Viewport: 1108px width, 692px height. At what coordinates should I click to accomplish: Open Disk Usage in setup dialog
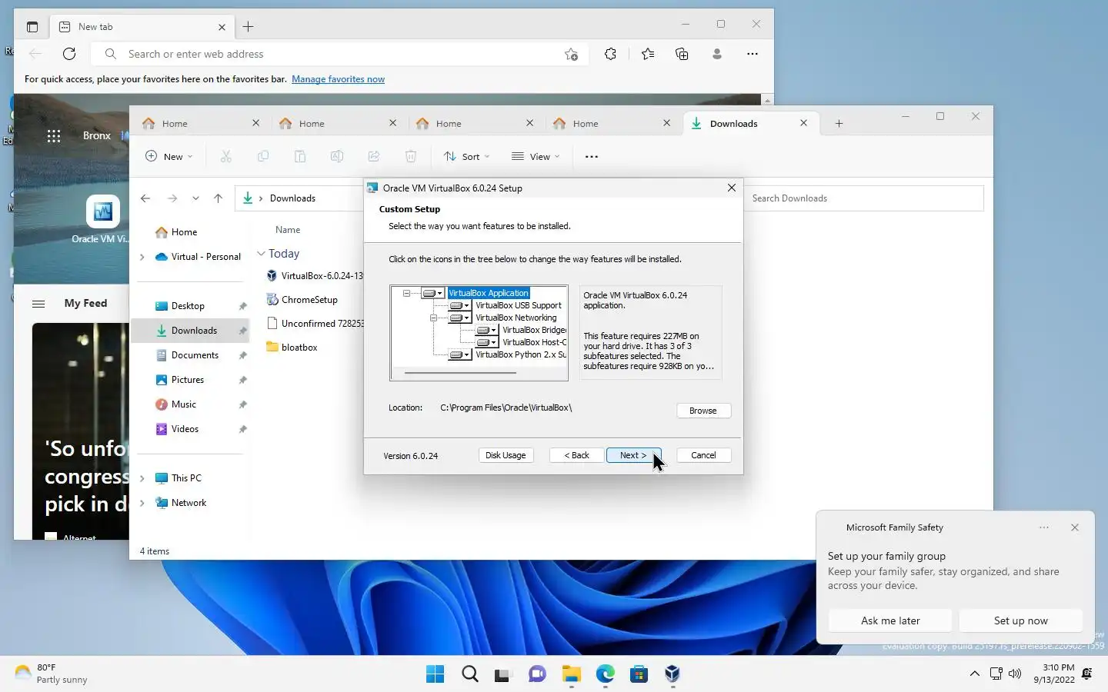(506, 455)
